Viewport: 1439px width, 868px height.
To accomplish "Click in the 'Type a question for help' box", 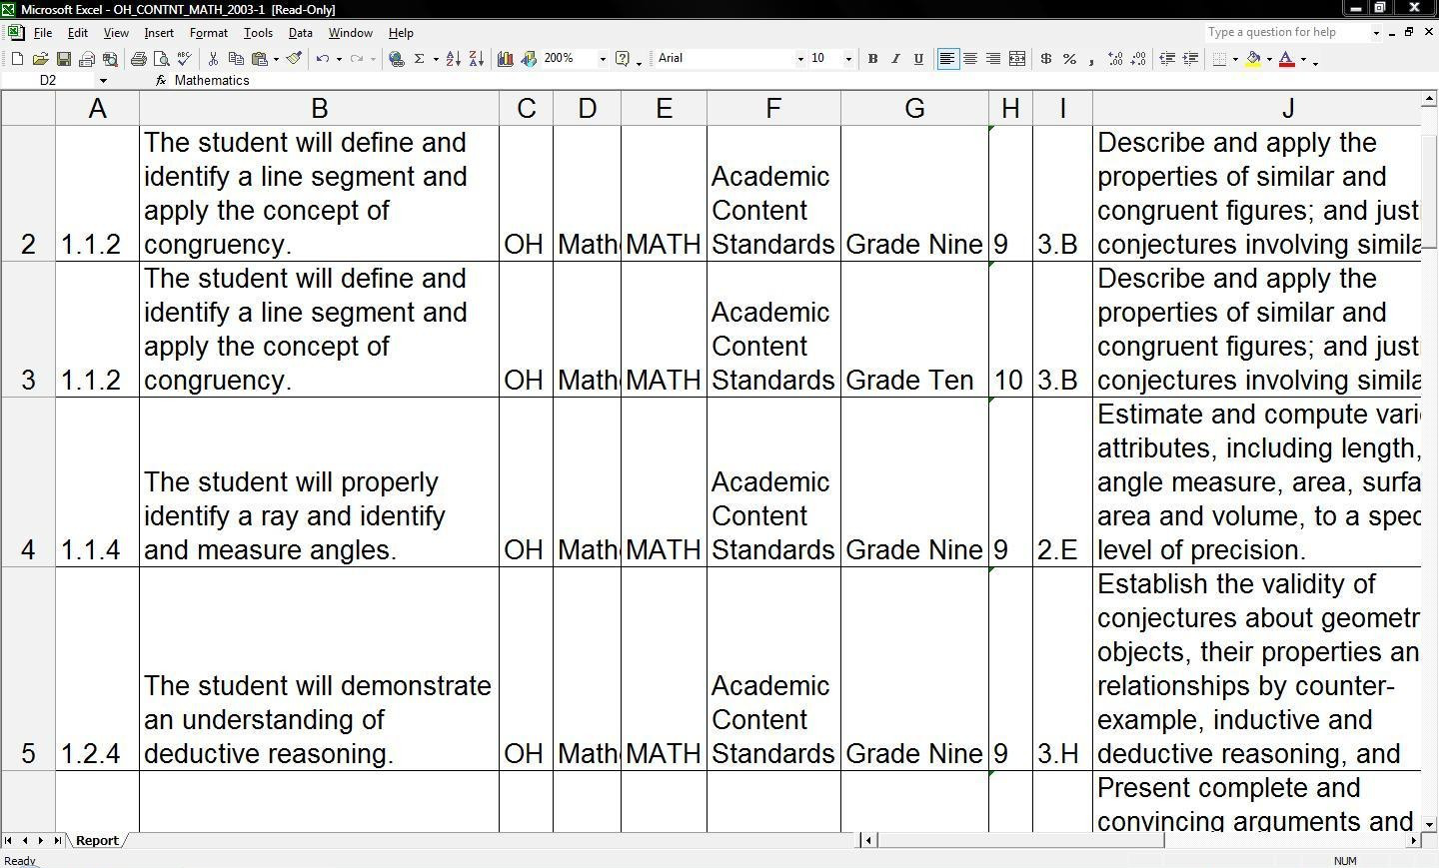I will click(x=1287, y=33).
